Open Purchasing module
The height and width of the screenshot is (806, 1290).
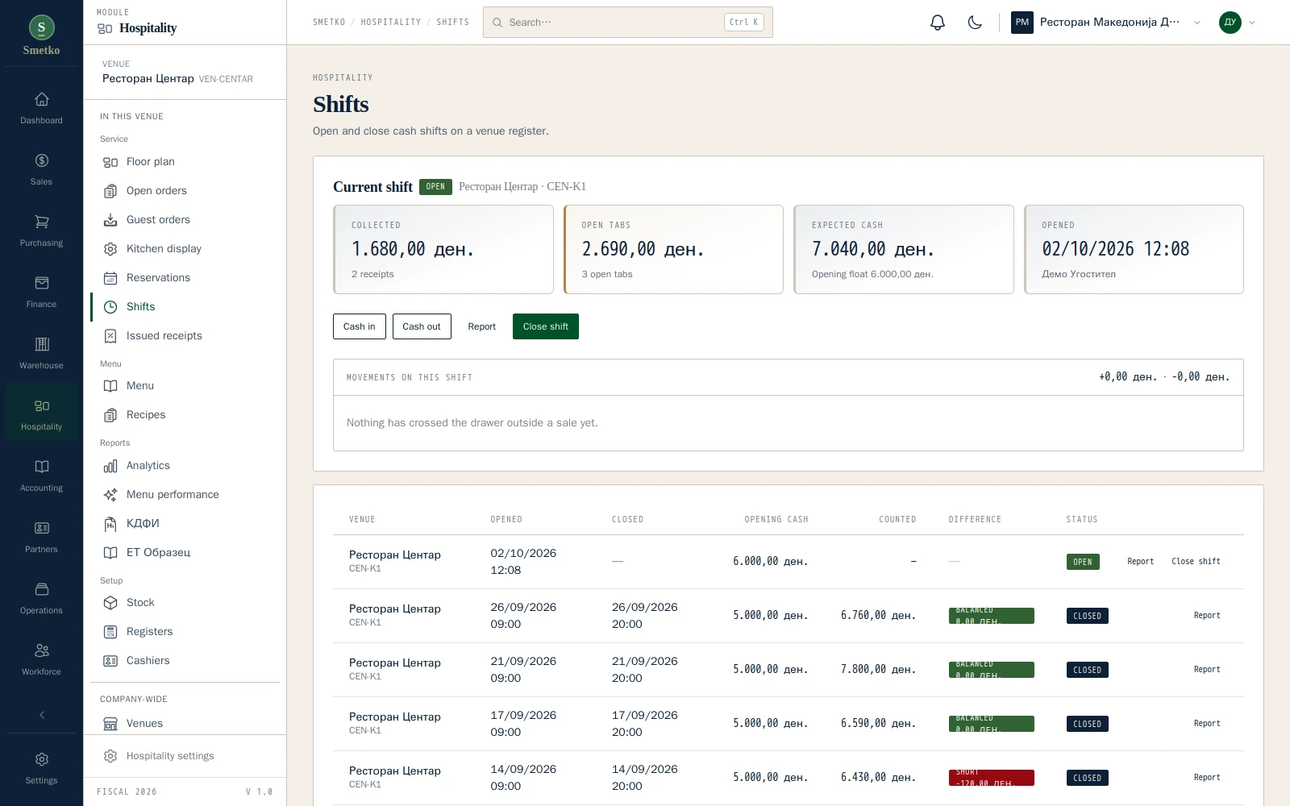(x=42, y=231)
